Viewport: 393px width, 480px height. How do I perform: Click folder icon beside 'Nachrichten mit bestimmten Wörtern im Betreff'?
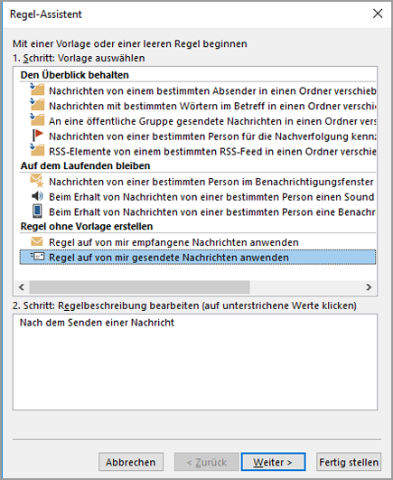(x=37, y=105)
